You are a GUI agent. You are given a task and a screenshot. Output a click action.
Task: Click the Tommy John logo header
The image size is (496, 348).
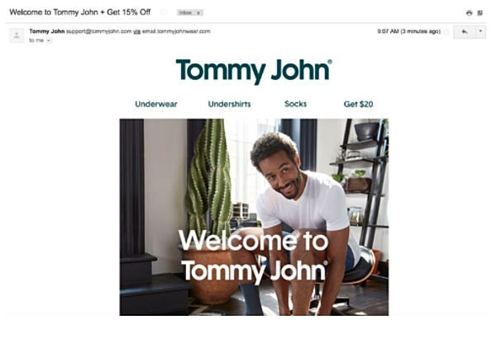coord(254,71)
